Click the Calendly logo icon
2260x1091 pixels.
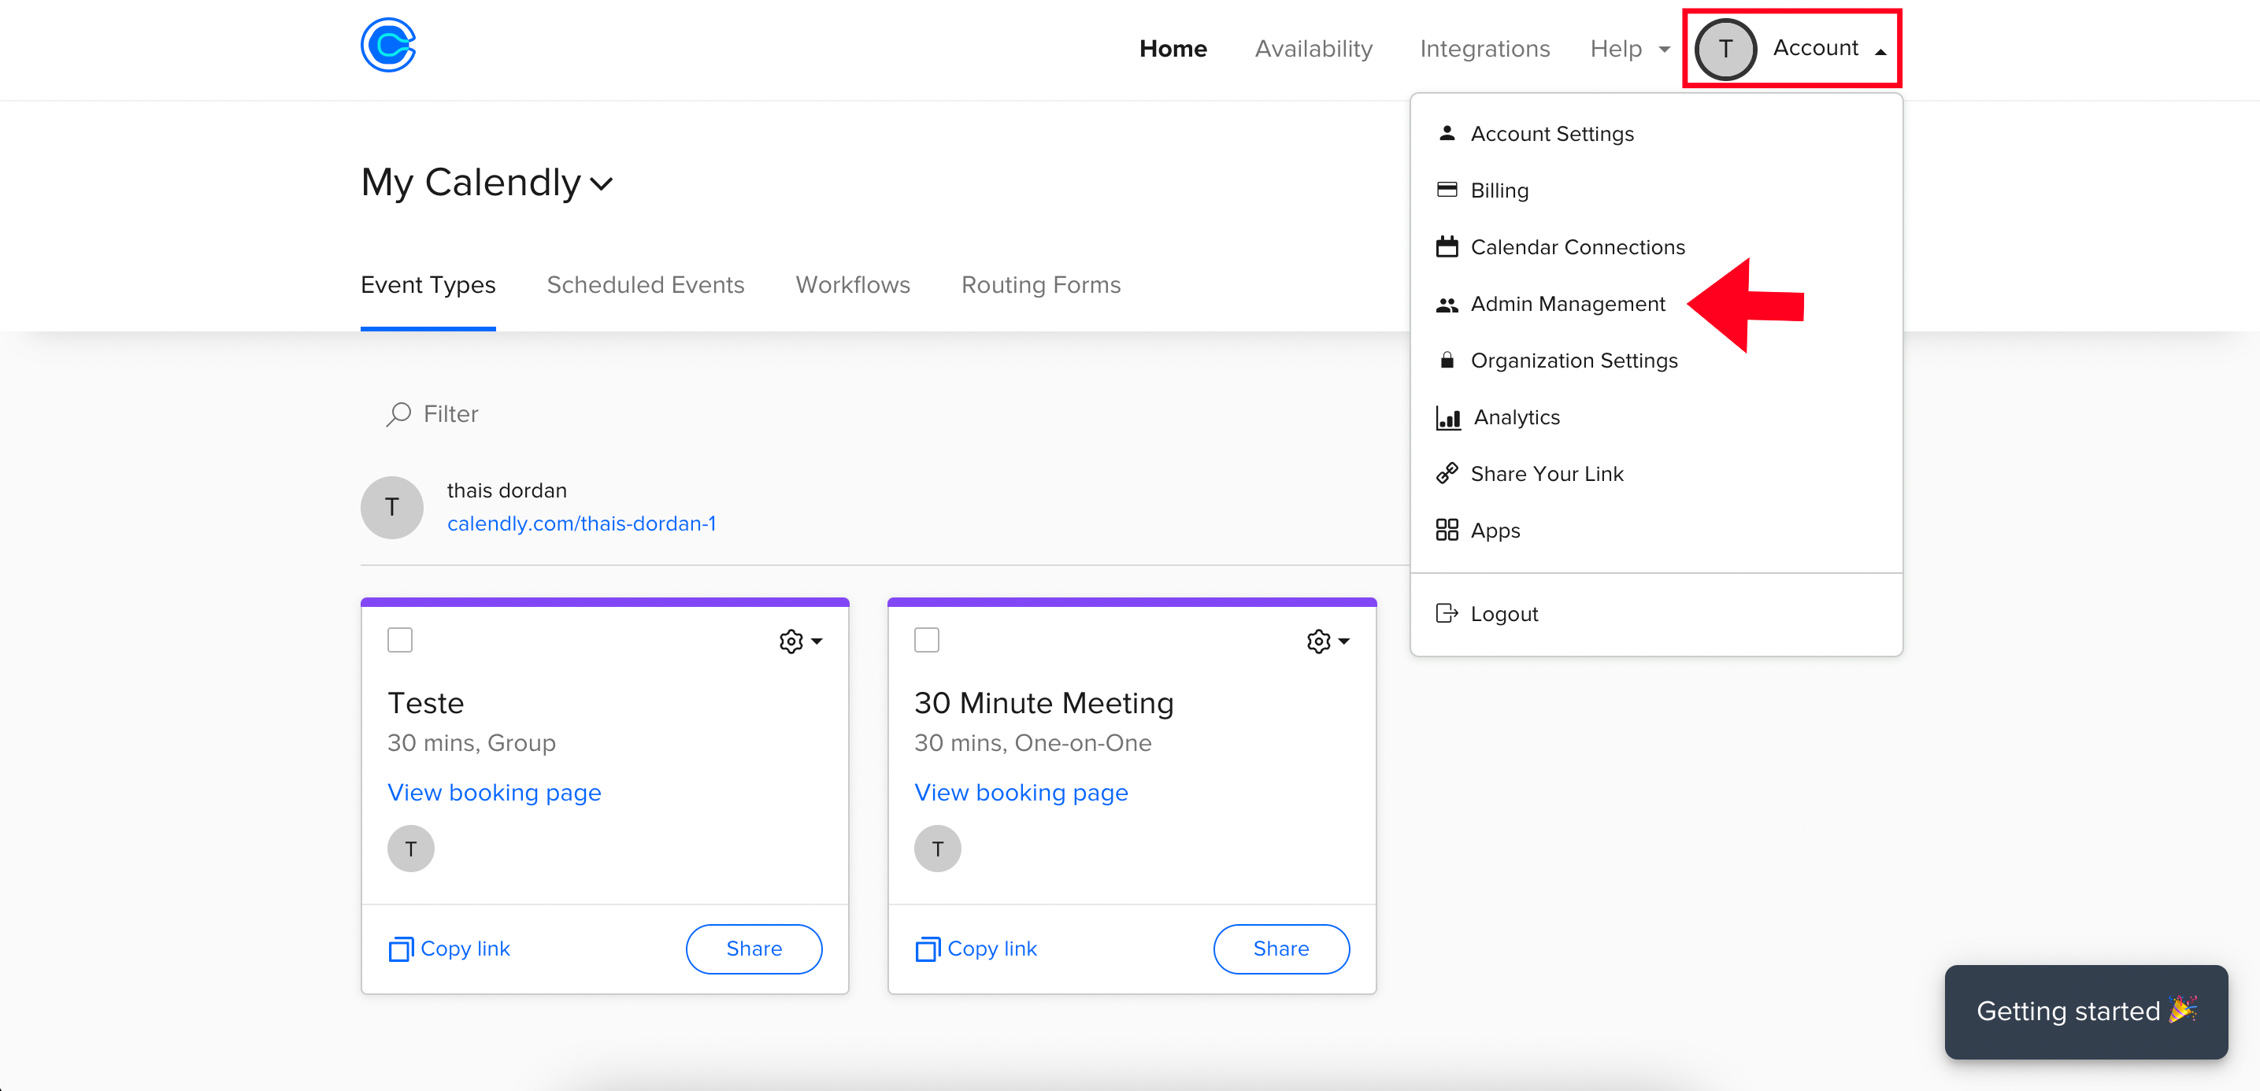click(x=387, y=46)
